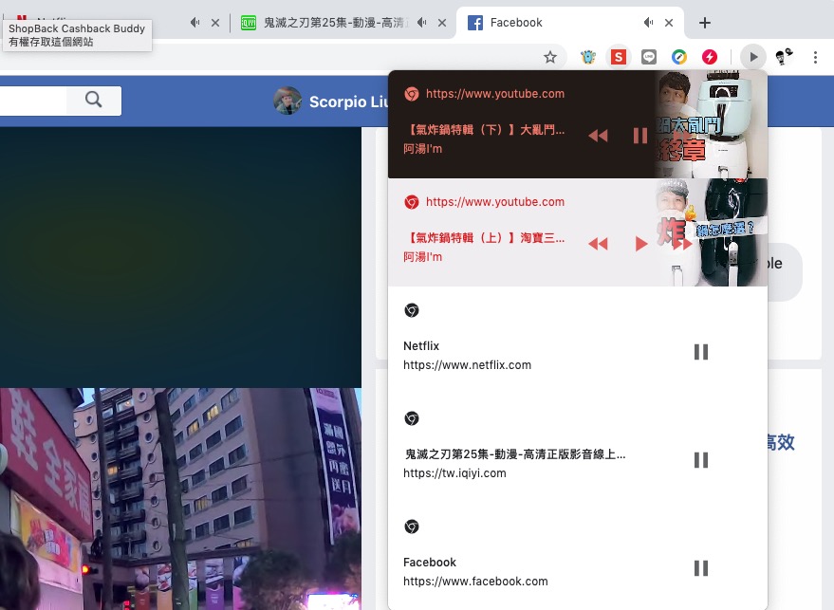Click the 【氣炸鍋特輯（上）】淘寶三 title

pos(485,238)
